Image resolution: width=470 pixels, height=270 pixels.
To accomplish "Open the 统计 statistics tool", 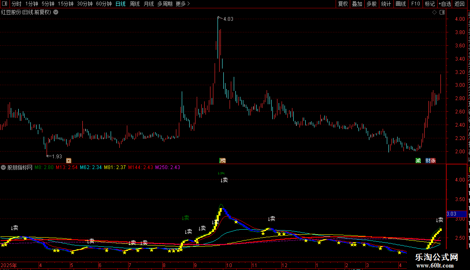I will pyautogui.click(x=386, y=4).
